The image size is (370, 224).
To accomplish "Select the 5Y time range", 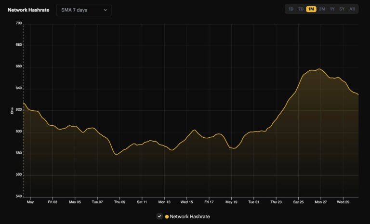I will (x=342, y=9).
